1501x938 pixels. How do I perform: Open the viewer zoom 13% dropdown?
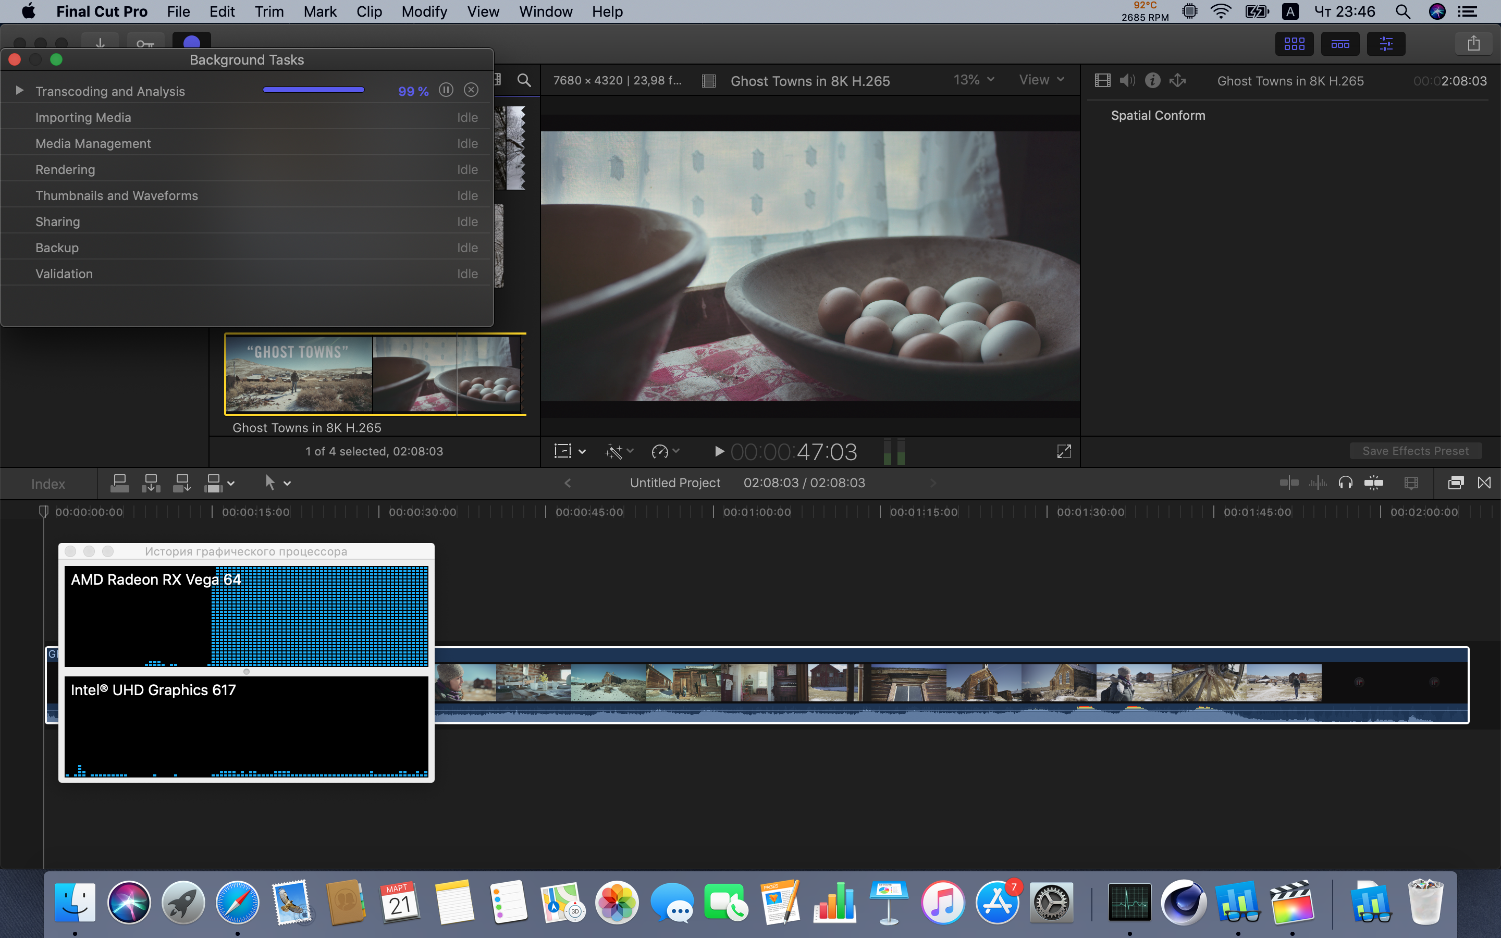click(974, 80)
